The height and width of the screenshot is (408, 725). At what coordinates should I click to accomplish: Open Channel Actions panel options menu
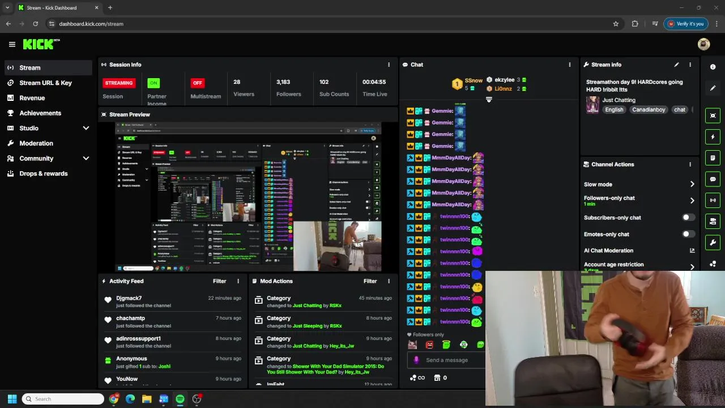click(x=690, y=164)
